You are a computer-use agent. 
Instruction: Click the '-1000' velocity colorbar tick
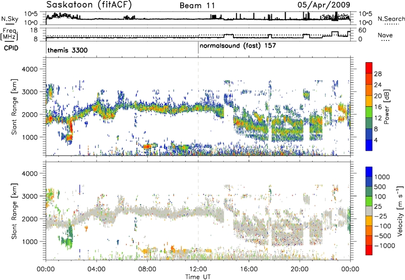385,246
